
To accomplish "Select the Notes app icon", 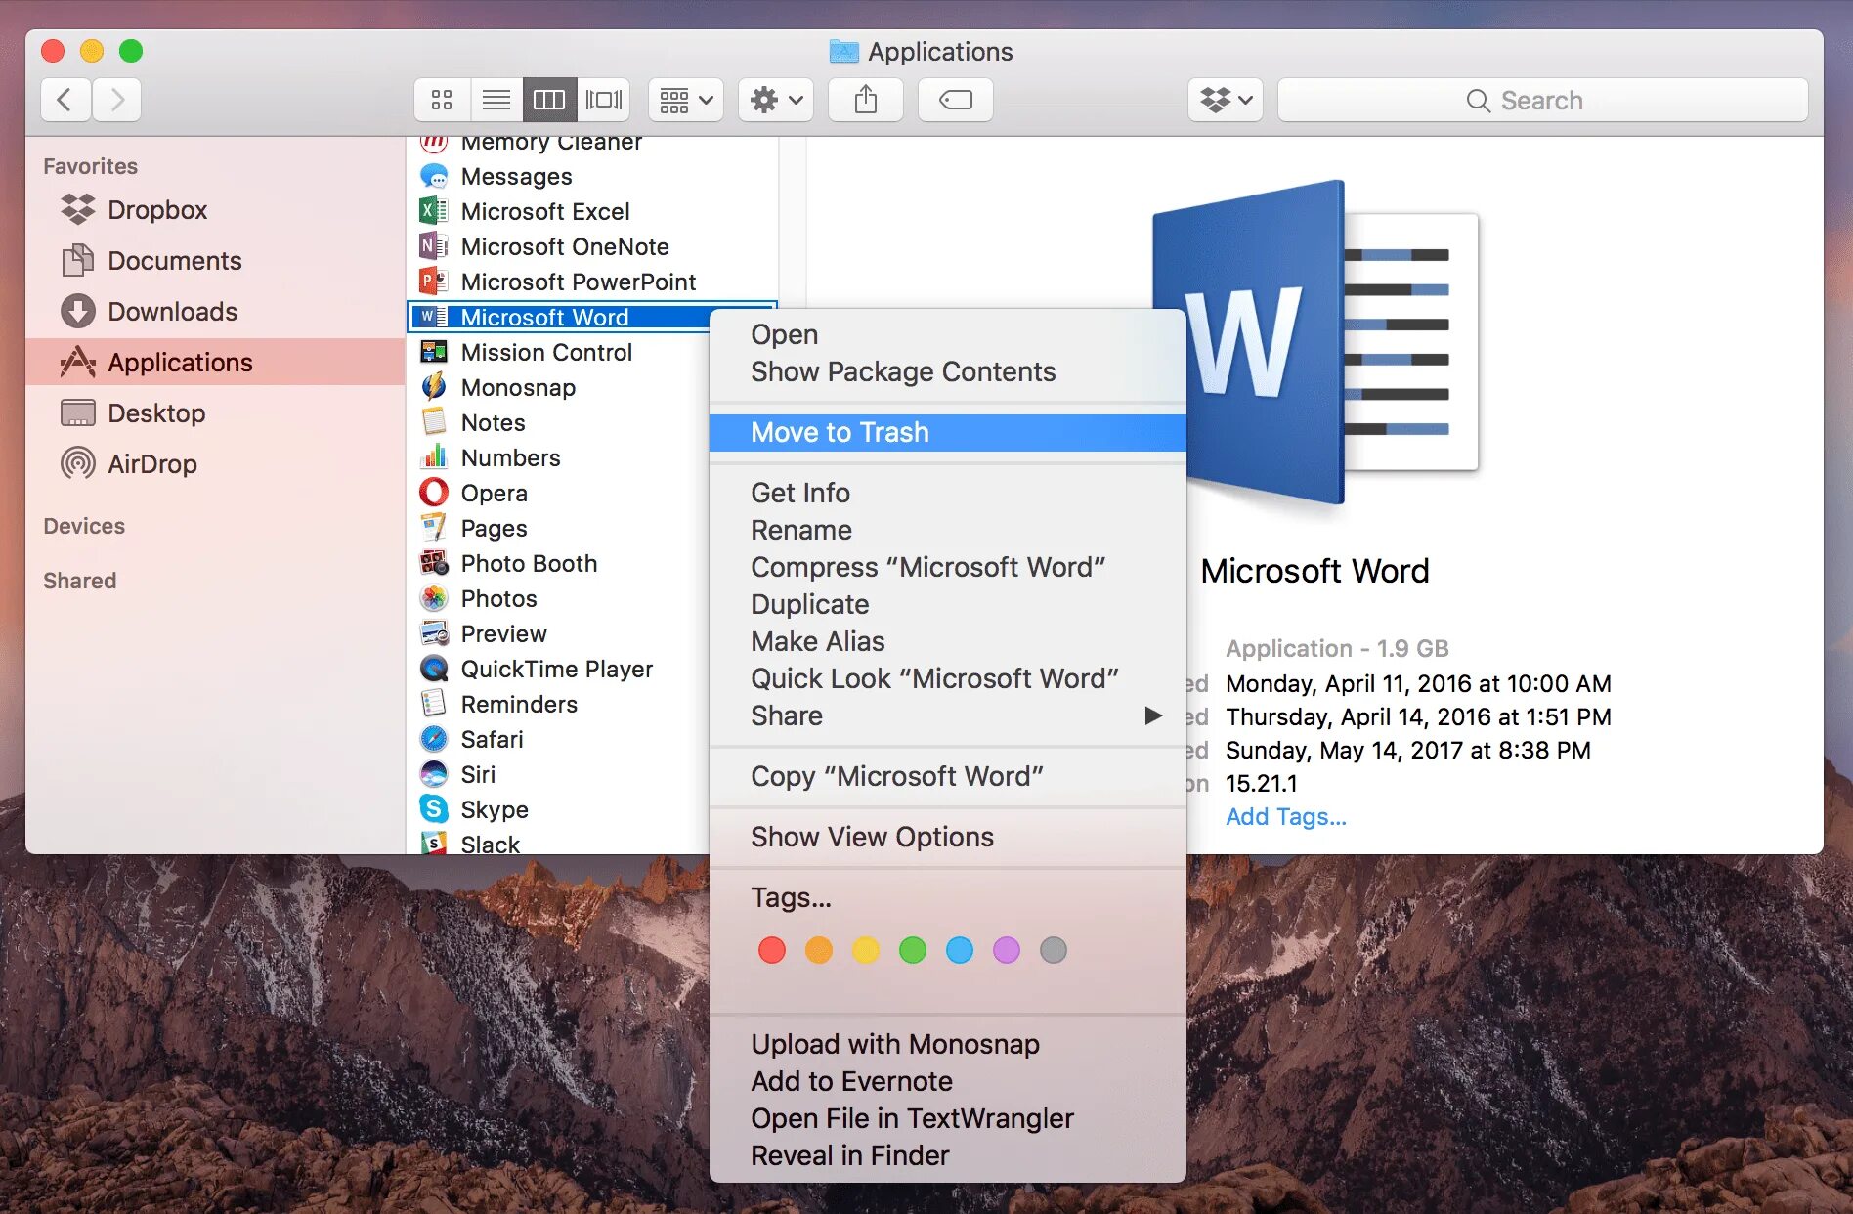I will (434, 423).
